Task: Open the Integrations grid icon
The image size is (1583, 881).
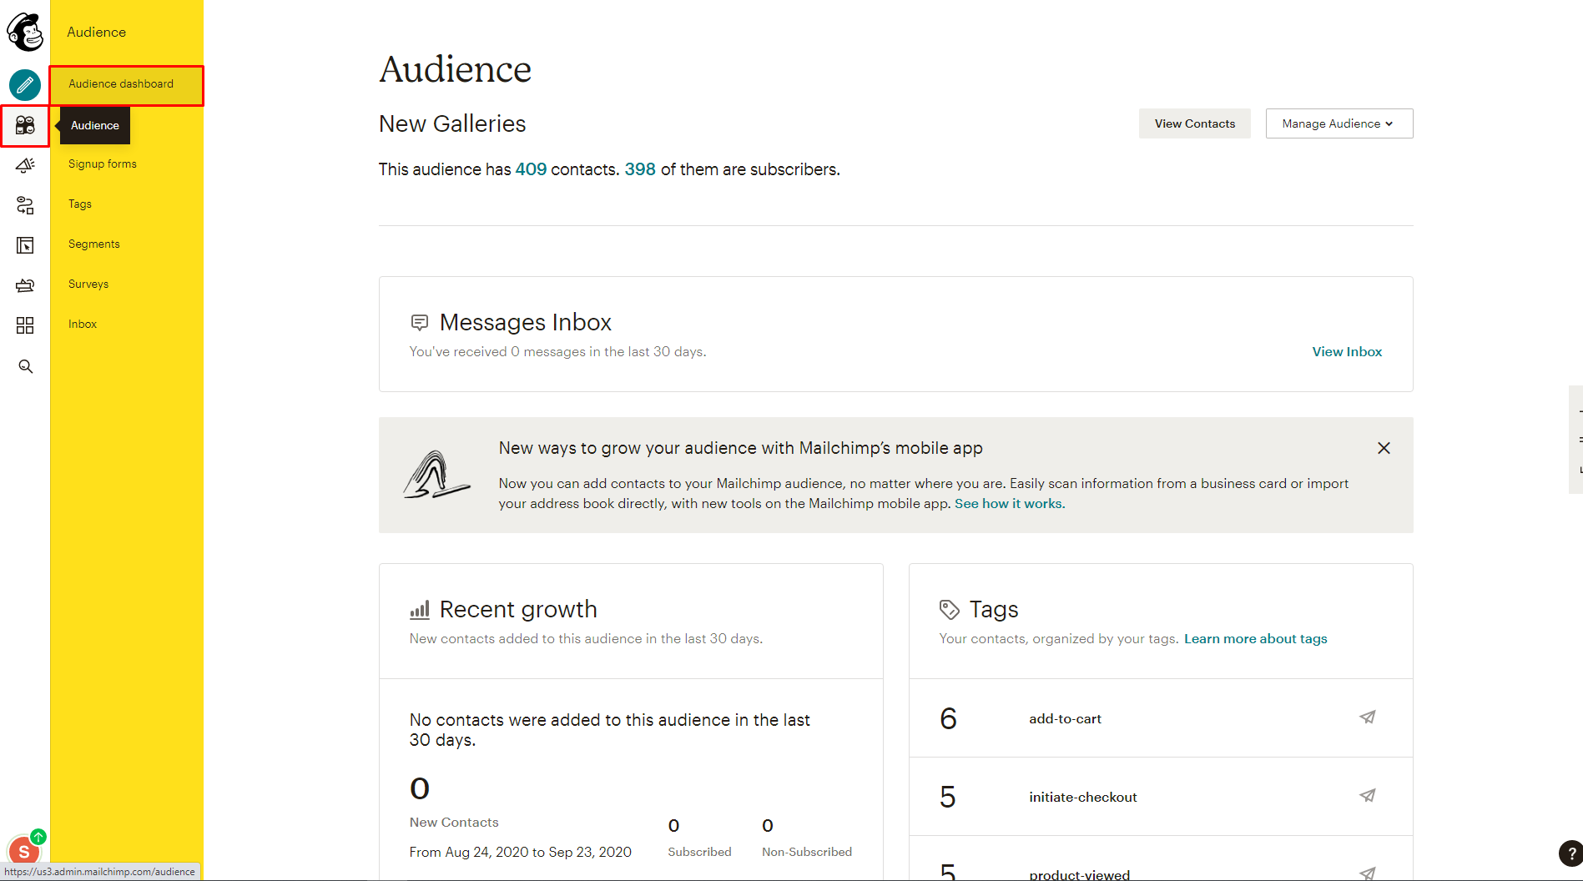Action: 25,325
